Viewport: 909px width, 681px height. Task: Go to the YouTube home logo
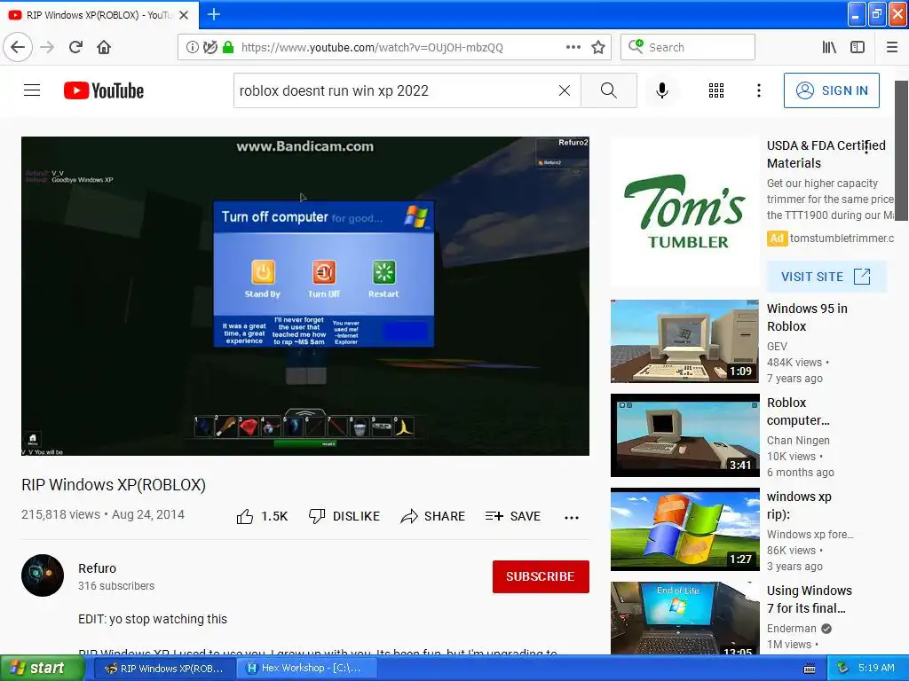pos(104,91)
